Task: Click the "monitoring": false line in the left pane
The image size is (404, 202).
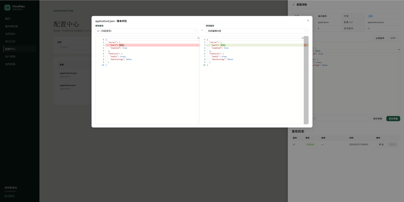Action: tap(121, 59)
